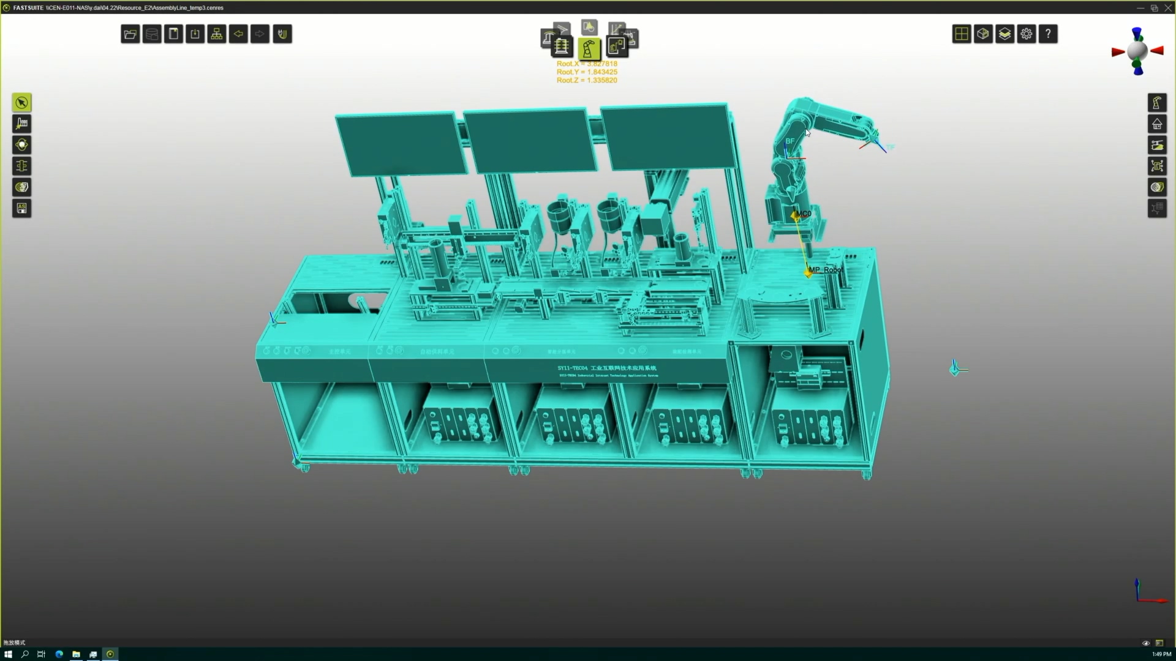Click the import document arrow icon

point(195,34)
